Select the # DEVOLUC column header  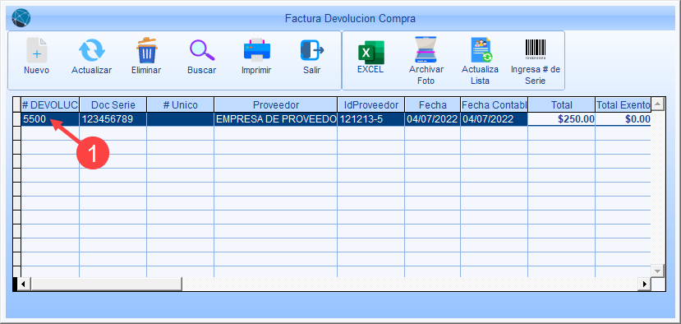click(50, 104)
